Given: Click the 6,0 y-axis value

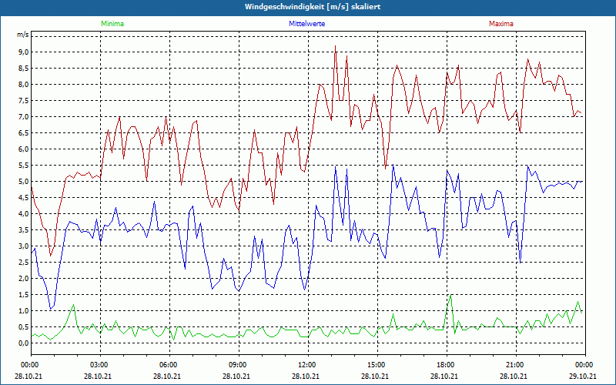Looking at the screenshot, I should 23,149.
